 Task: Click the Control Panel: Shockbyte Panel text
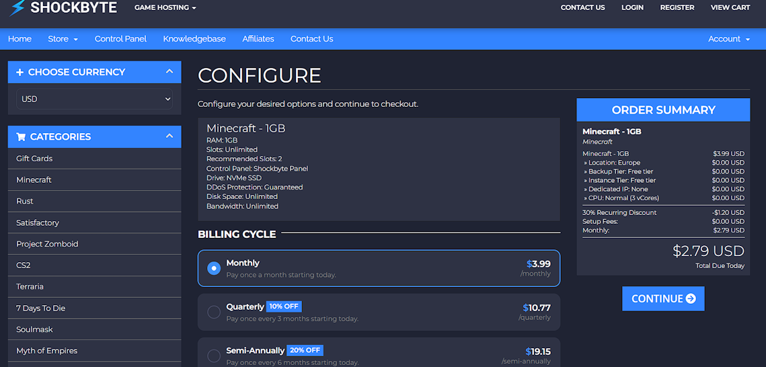point(257,169)
